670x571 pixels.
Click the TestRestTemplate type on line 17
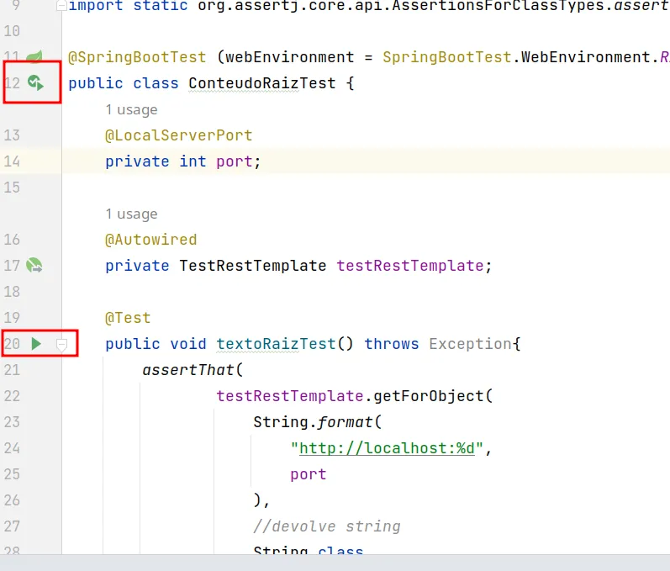(x=252, y=266)
